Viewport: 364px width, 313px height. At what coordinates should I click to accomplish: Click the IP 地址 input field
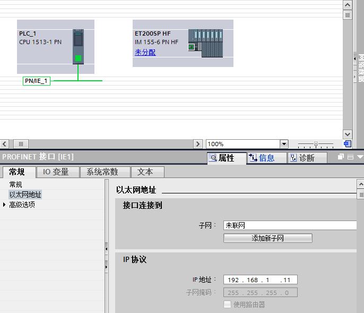coord(260,280)
